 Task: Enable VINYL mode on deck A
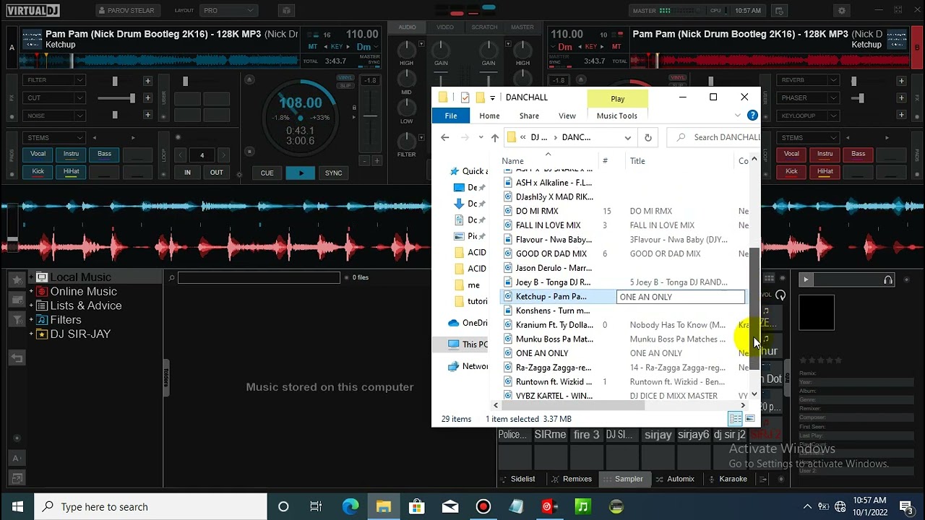point(345,77)
